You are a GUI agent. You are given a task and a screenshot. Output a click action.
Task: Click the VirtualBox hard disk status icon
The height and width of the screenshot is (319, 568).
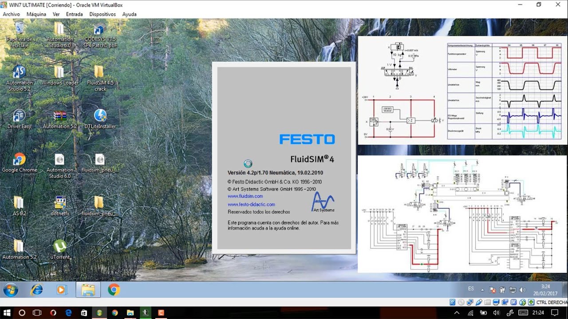point(453,302)
